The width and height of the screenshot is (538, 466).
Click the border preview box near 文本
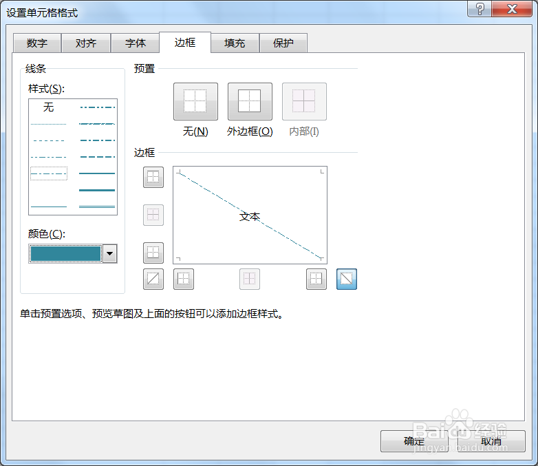tap(250, 215)
